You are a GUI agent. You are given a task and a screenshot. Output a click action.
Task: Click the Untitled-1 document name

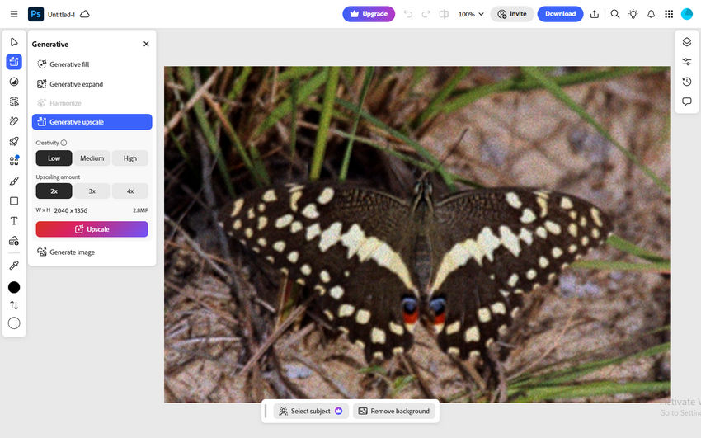(61, 14)
